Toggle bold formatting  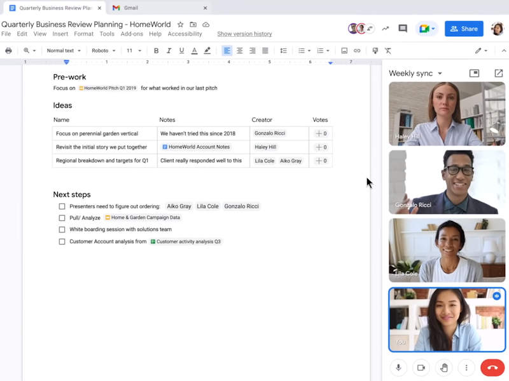pyautogui.click(x=156, y=51)
